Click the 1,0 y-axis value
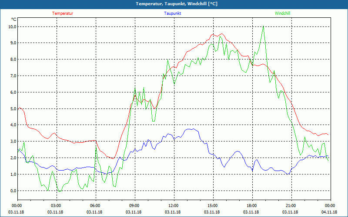Image resolution: width=348 pixels, height=217 pixels. coord(13,174)
